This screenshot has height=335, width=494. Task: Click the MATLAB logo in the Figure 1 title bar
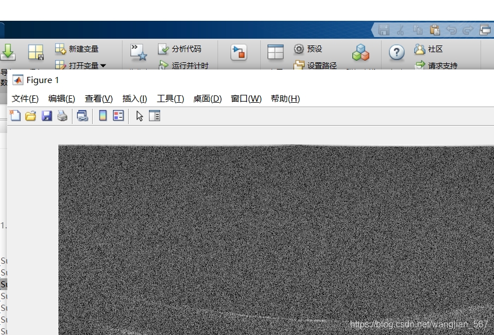tap(18, 80)
